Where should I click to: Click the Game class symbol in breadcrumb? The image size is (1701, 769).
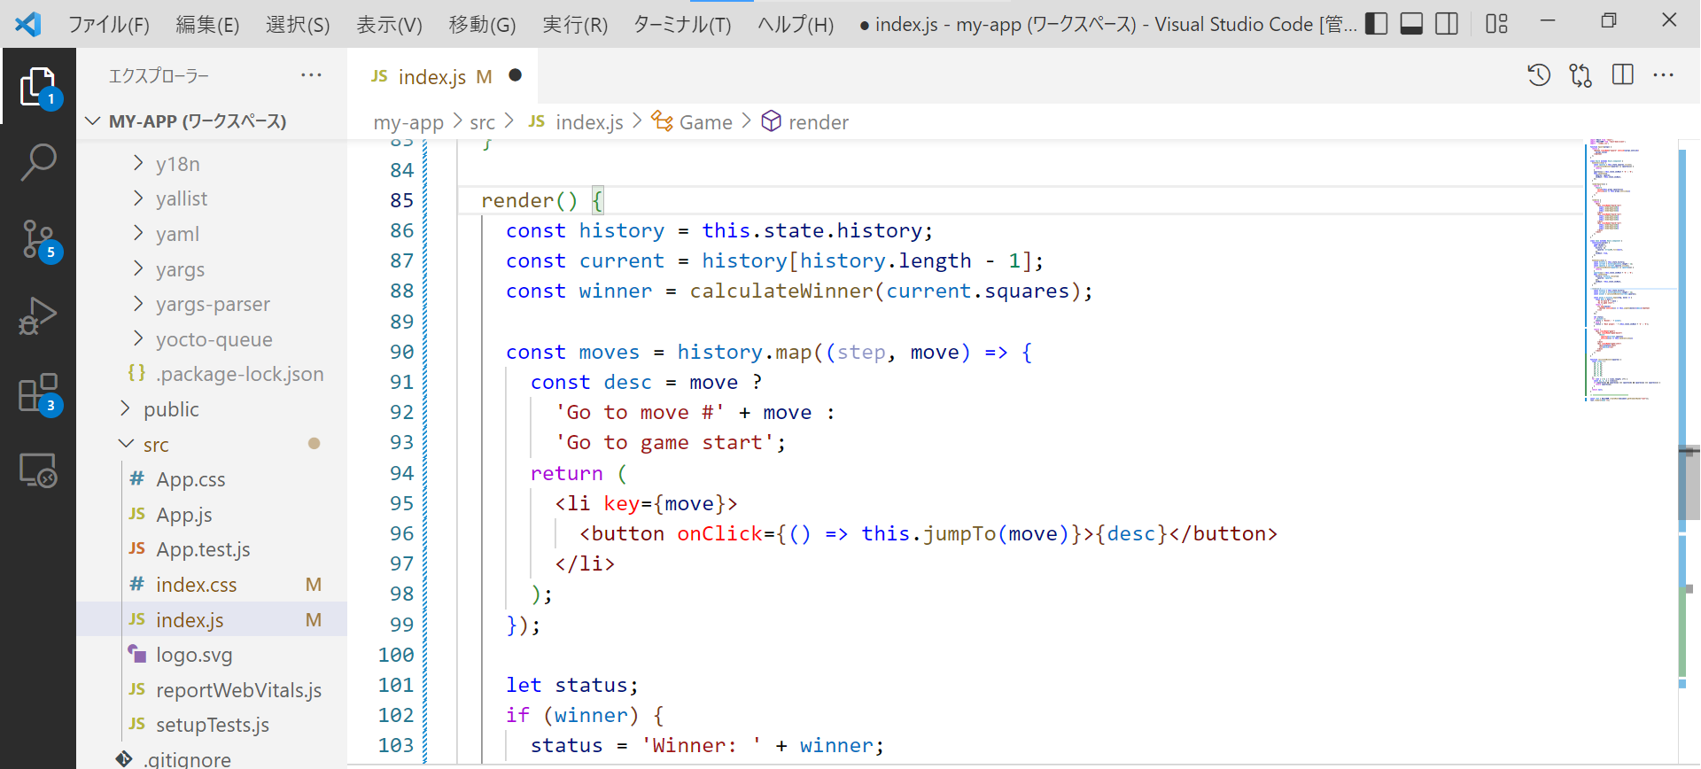[692, 121]
